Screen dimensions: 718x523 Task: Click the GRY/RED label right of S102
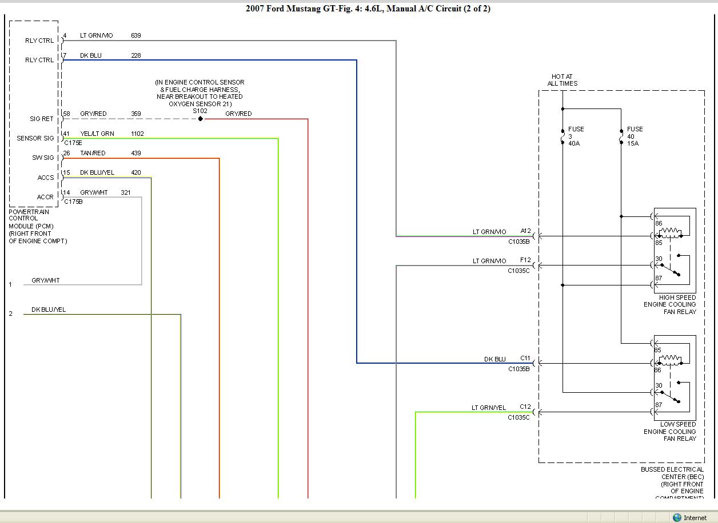tap(238, 114)
